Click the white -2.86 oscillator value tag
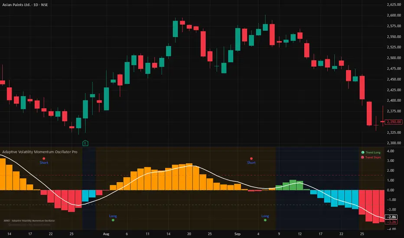Image resolution: width=404 pixels, height=238 pixels. pyautogui.click(x=391, y=217)
